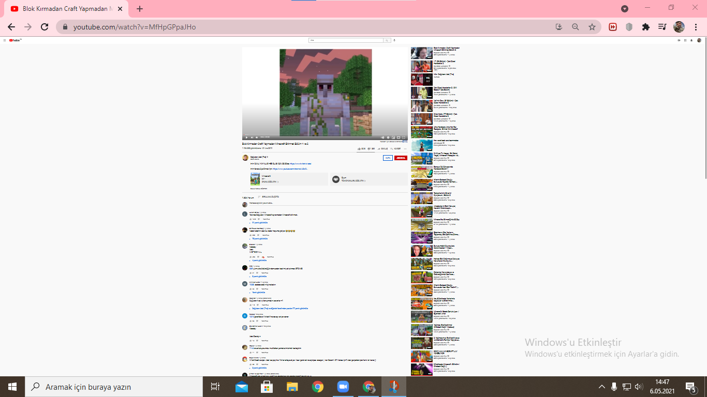This screenshot has height=397, width=707.
Task: Open the Chrome three-dot menu
Action: [x=696, y=27]
